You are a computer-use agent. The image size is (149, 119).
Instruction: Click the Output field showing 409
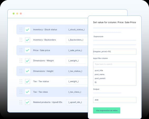click(115, 100)
